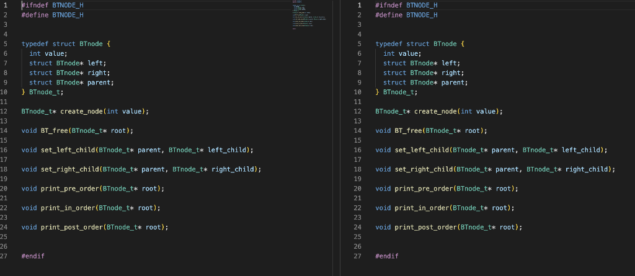The width and height of the screenshot is (635, 276).
Task: Click line number 5 in left editor gutter
Action: tap(5, 44)
